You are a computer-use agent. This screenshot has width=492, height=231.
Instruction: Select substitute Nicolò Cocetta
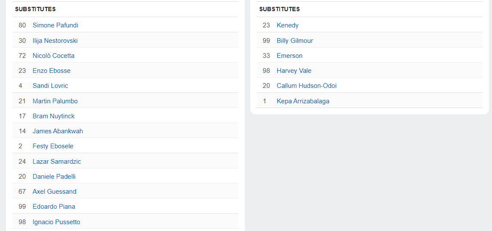(x=53, y=56)
